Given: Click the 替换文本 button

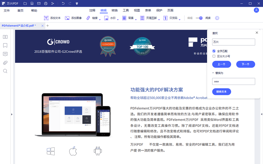Looking at the screenshot, I should pyautogui.click(x=222, y=92).
